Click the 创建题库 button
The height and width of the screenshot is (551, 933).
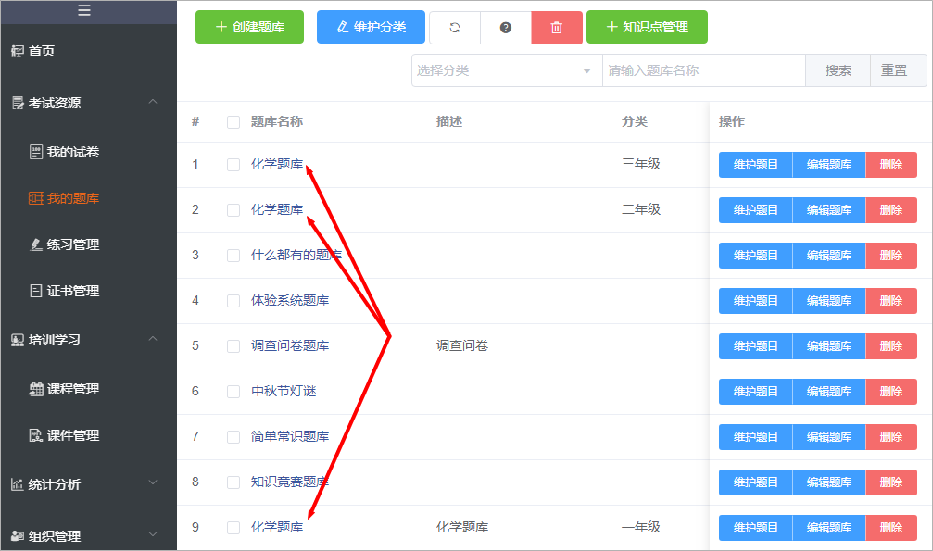coord(249,27)
